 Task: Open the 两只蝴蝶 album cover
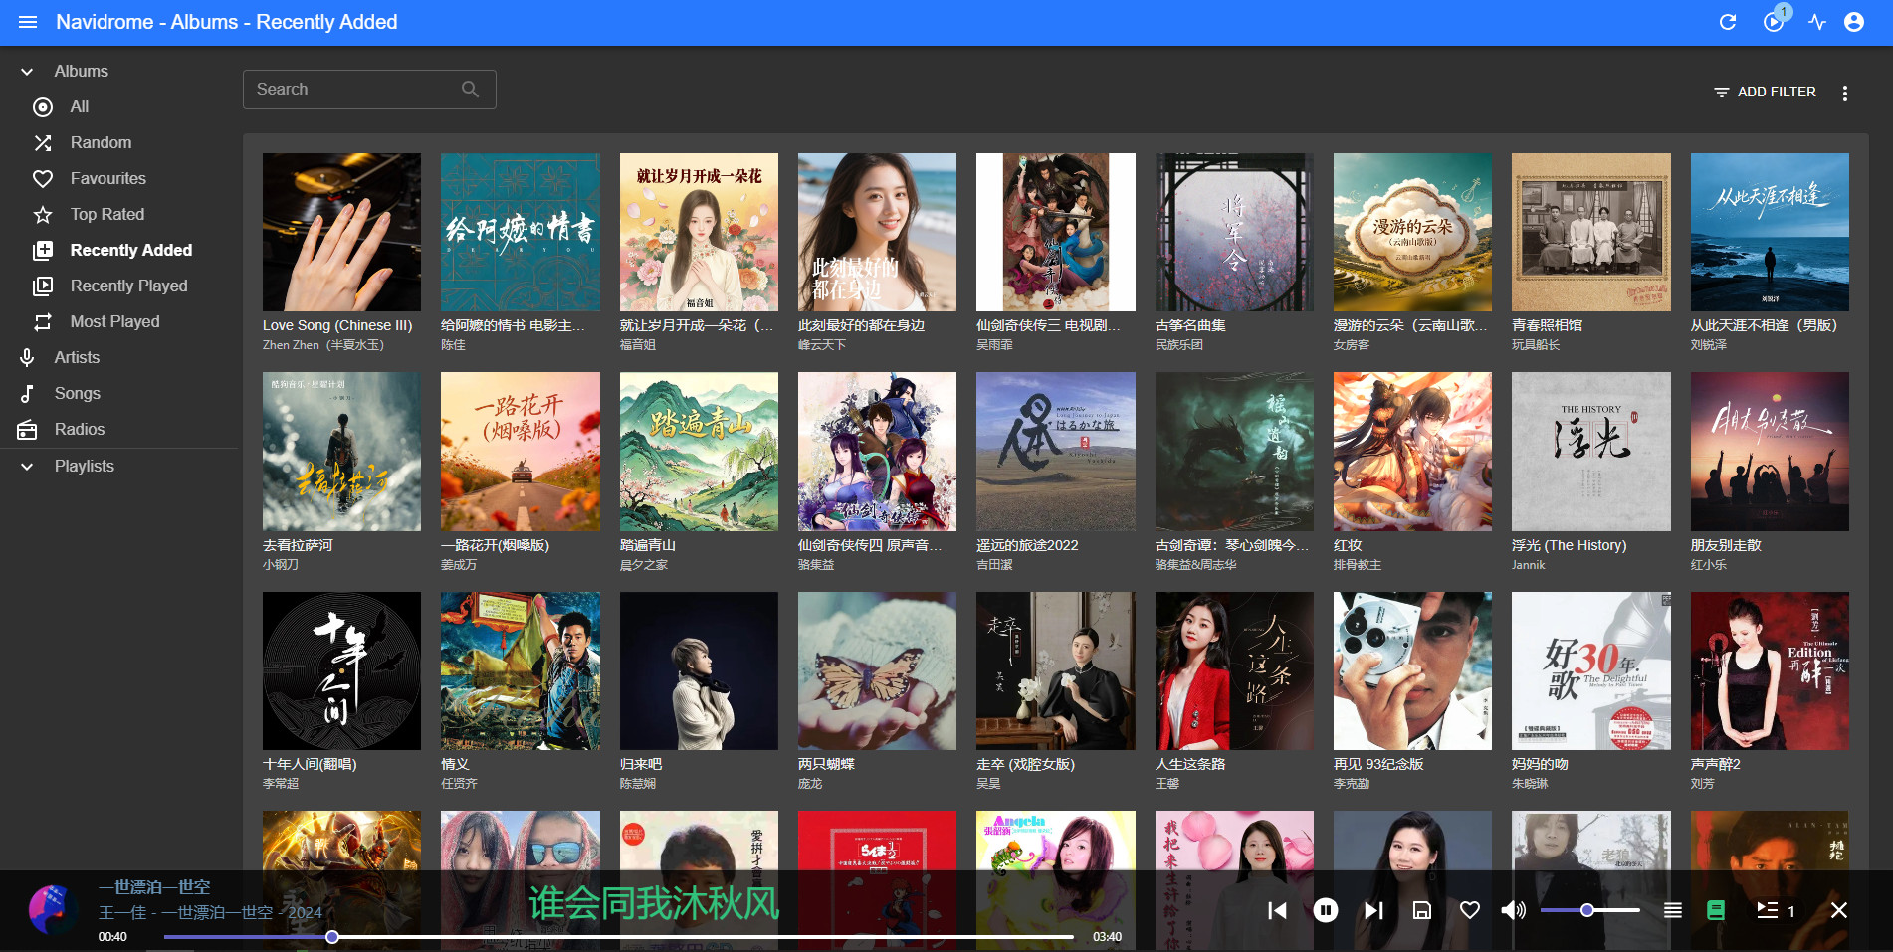click(877, 670)
